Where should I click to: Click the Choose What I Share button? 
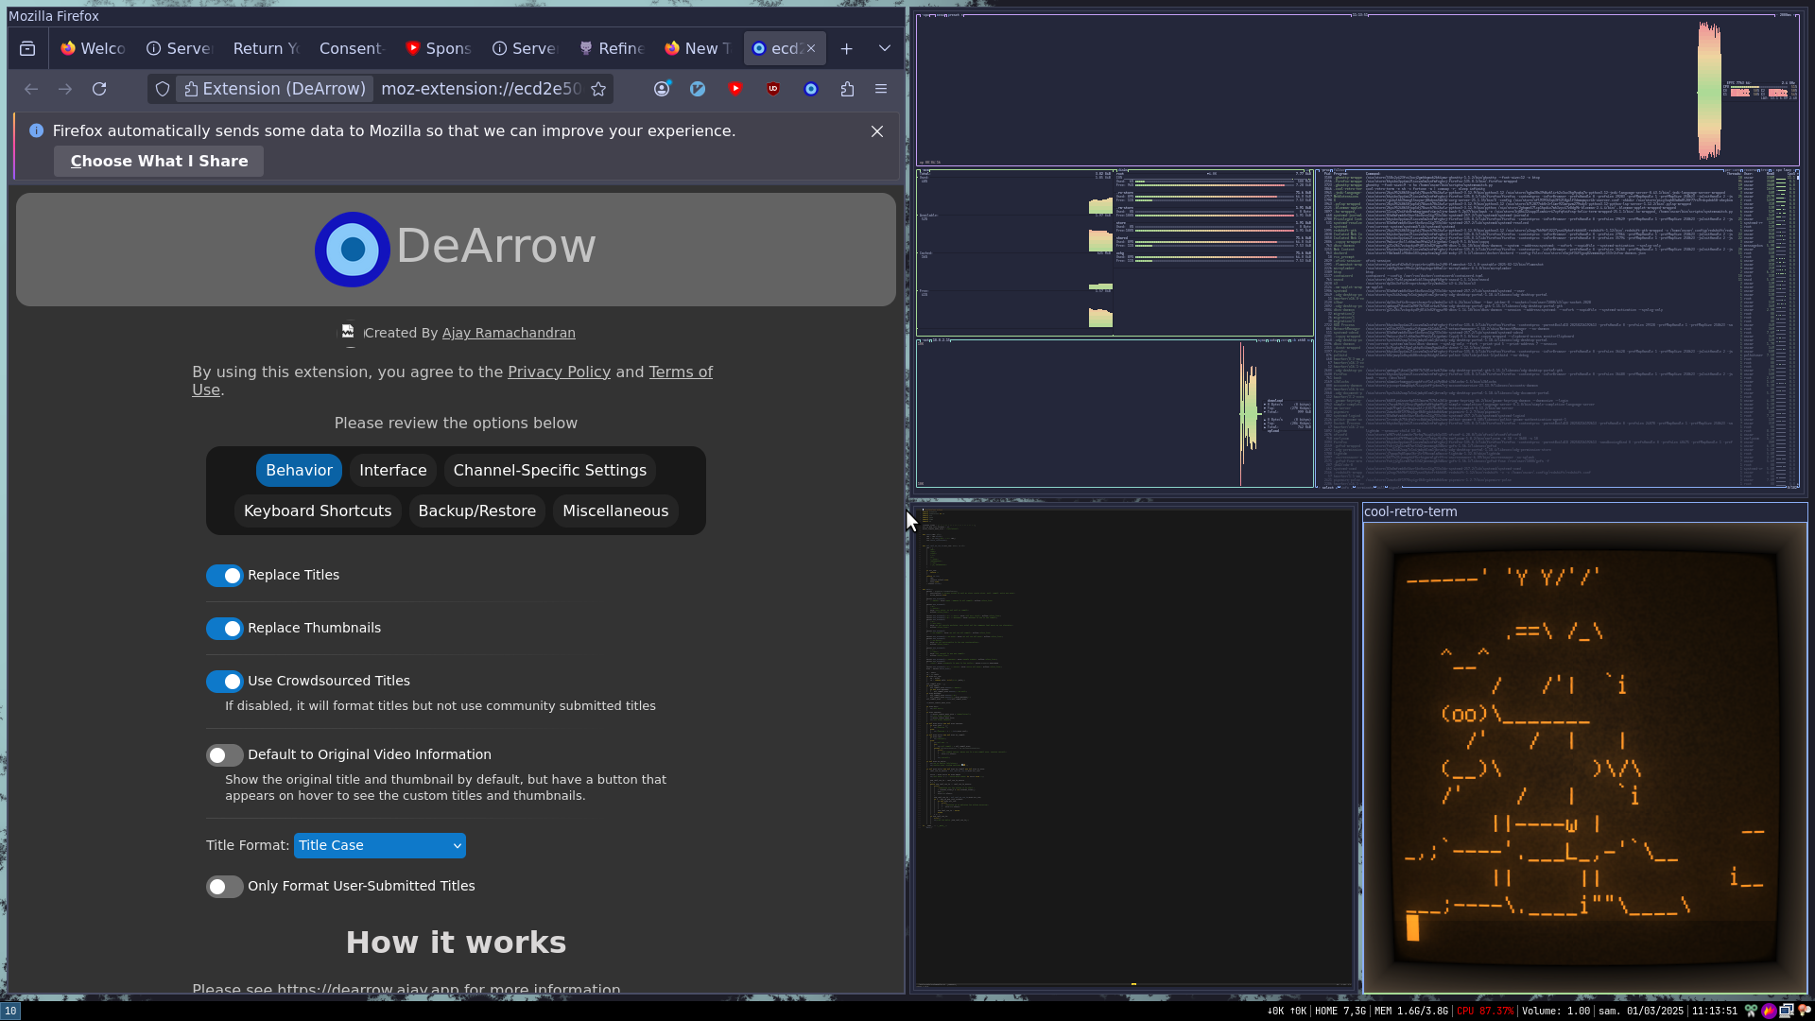159,161
